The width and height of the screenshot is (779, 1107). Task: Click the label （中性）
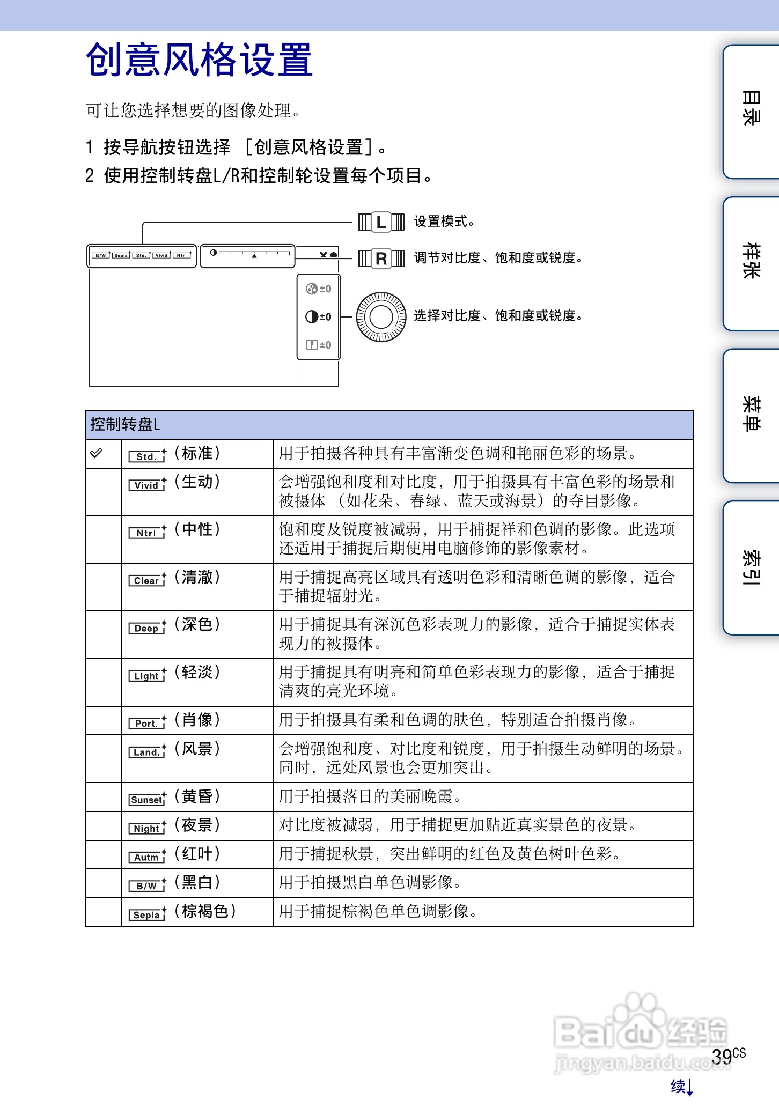tap(197, 529)
